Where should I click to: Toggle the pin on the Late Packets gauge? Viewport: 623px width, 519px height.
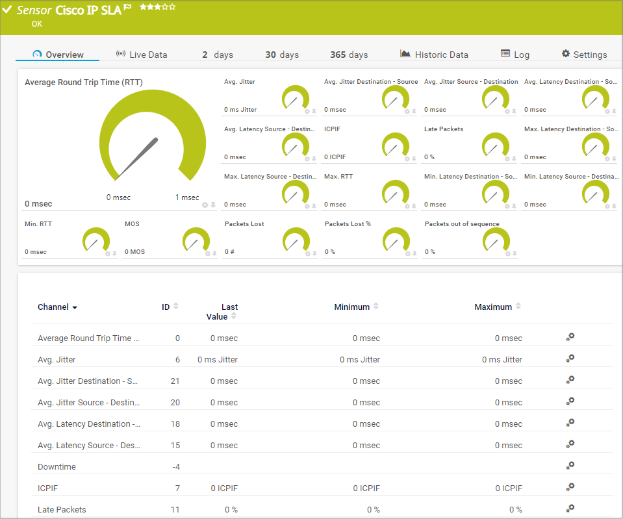point(513,158)
